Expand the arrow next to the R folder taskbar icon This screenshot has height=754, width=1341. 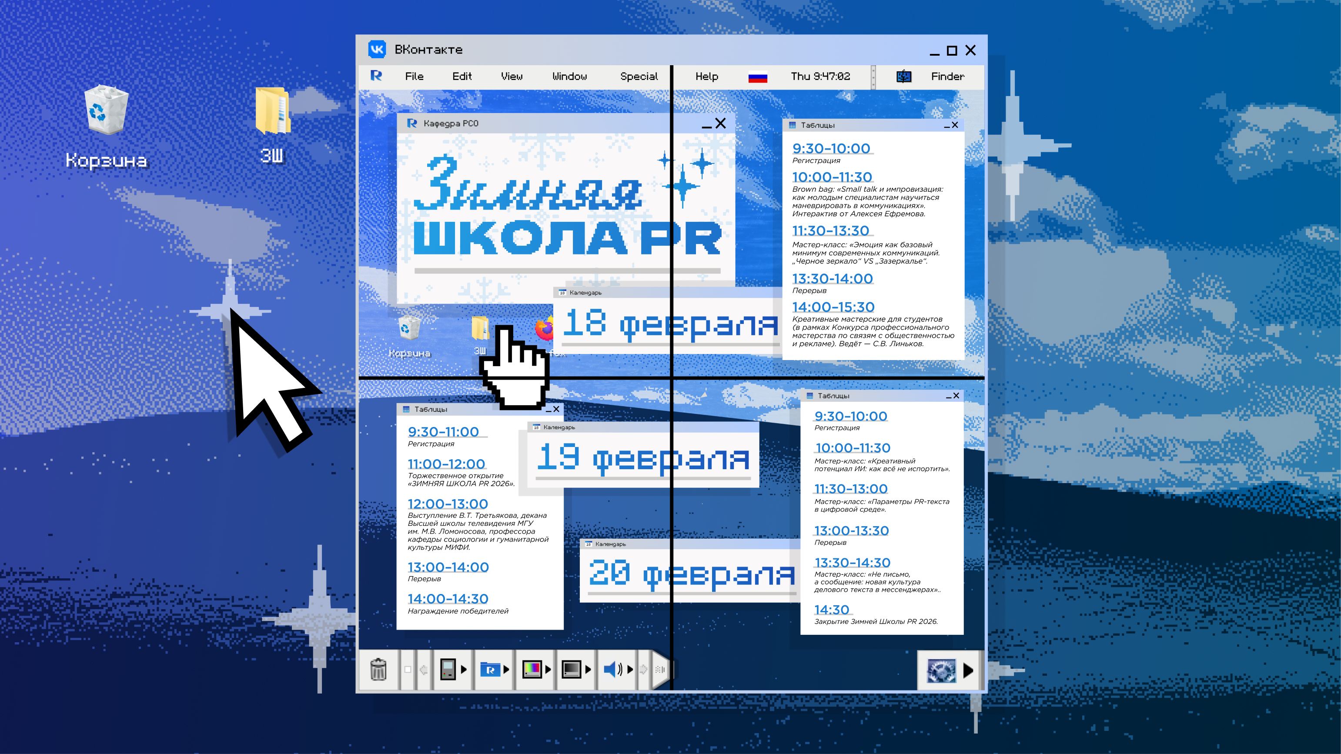(508, 670)
